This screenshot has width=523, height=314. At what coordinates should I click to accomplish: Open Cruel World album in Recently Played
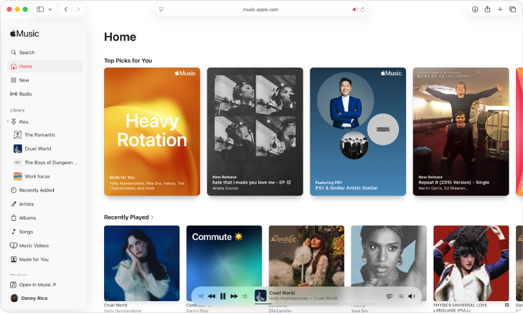(142, 263)
